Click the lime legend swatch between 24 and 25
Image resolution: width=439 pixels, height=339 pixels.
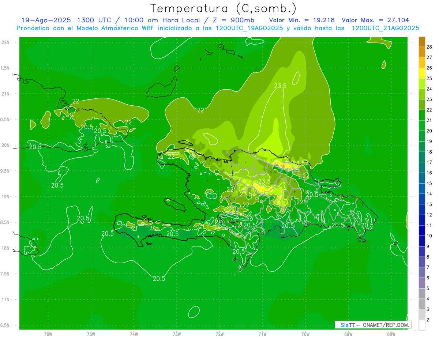[422, 84]
